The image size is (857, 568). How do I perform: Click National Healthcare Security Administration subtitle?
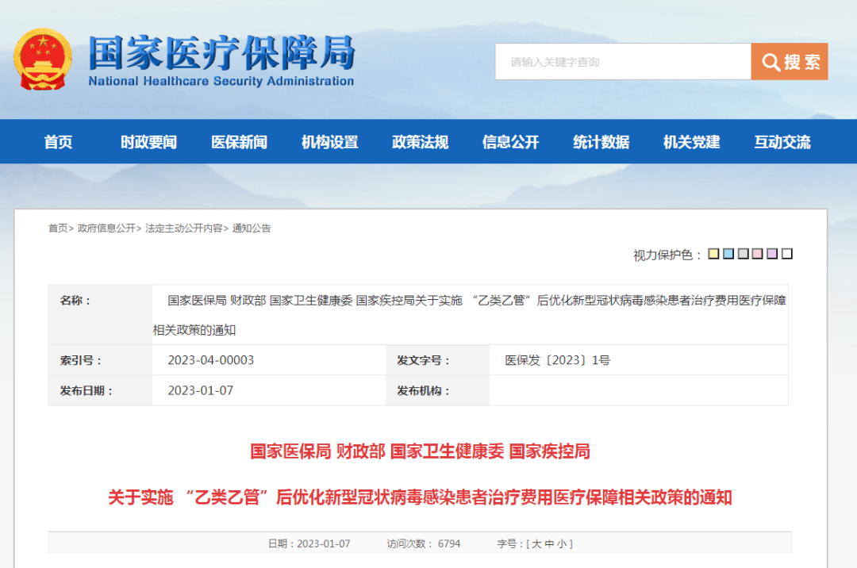coord(221,82)
